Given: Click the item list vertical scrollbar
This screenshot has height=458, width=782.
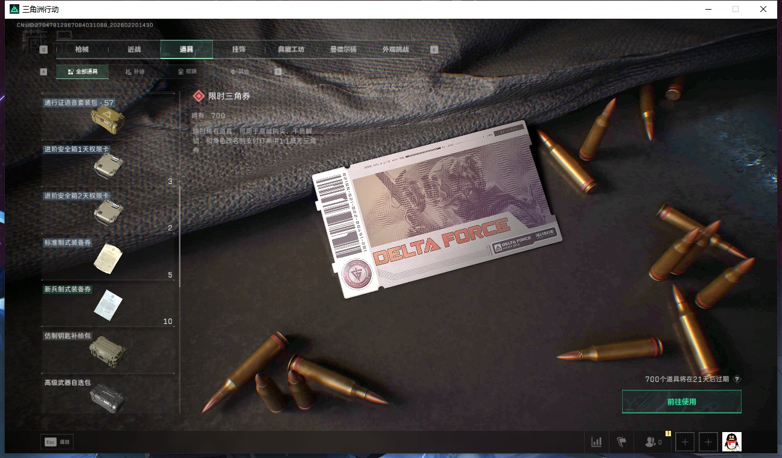Looking at the screenshot, I should pos(180,241).
